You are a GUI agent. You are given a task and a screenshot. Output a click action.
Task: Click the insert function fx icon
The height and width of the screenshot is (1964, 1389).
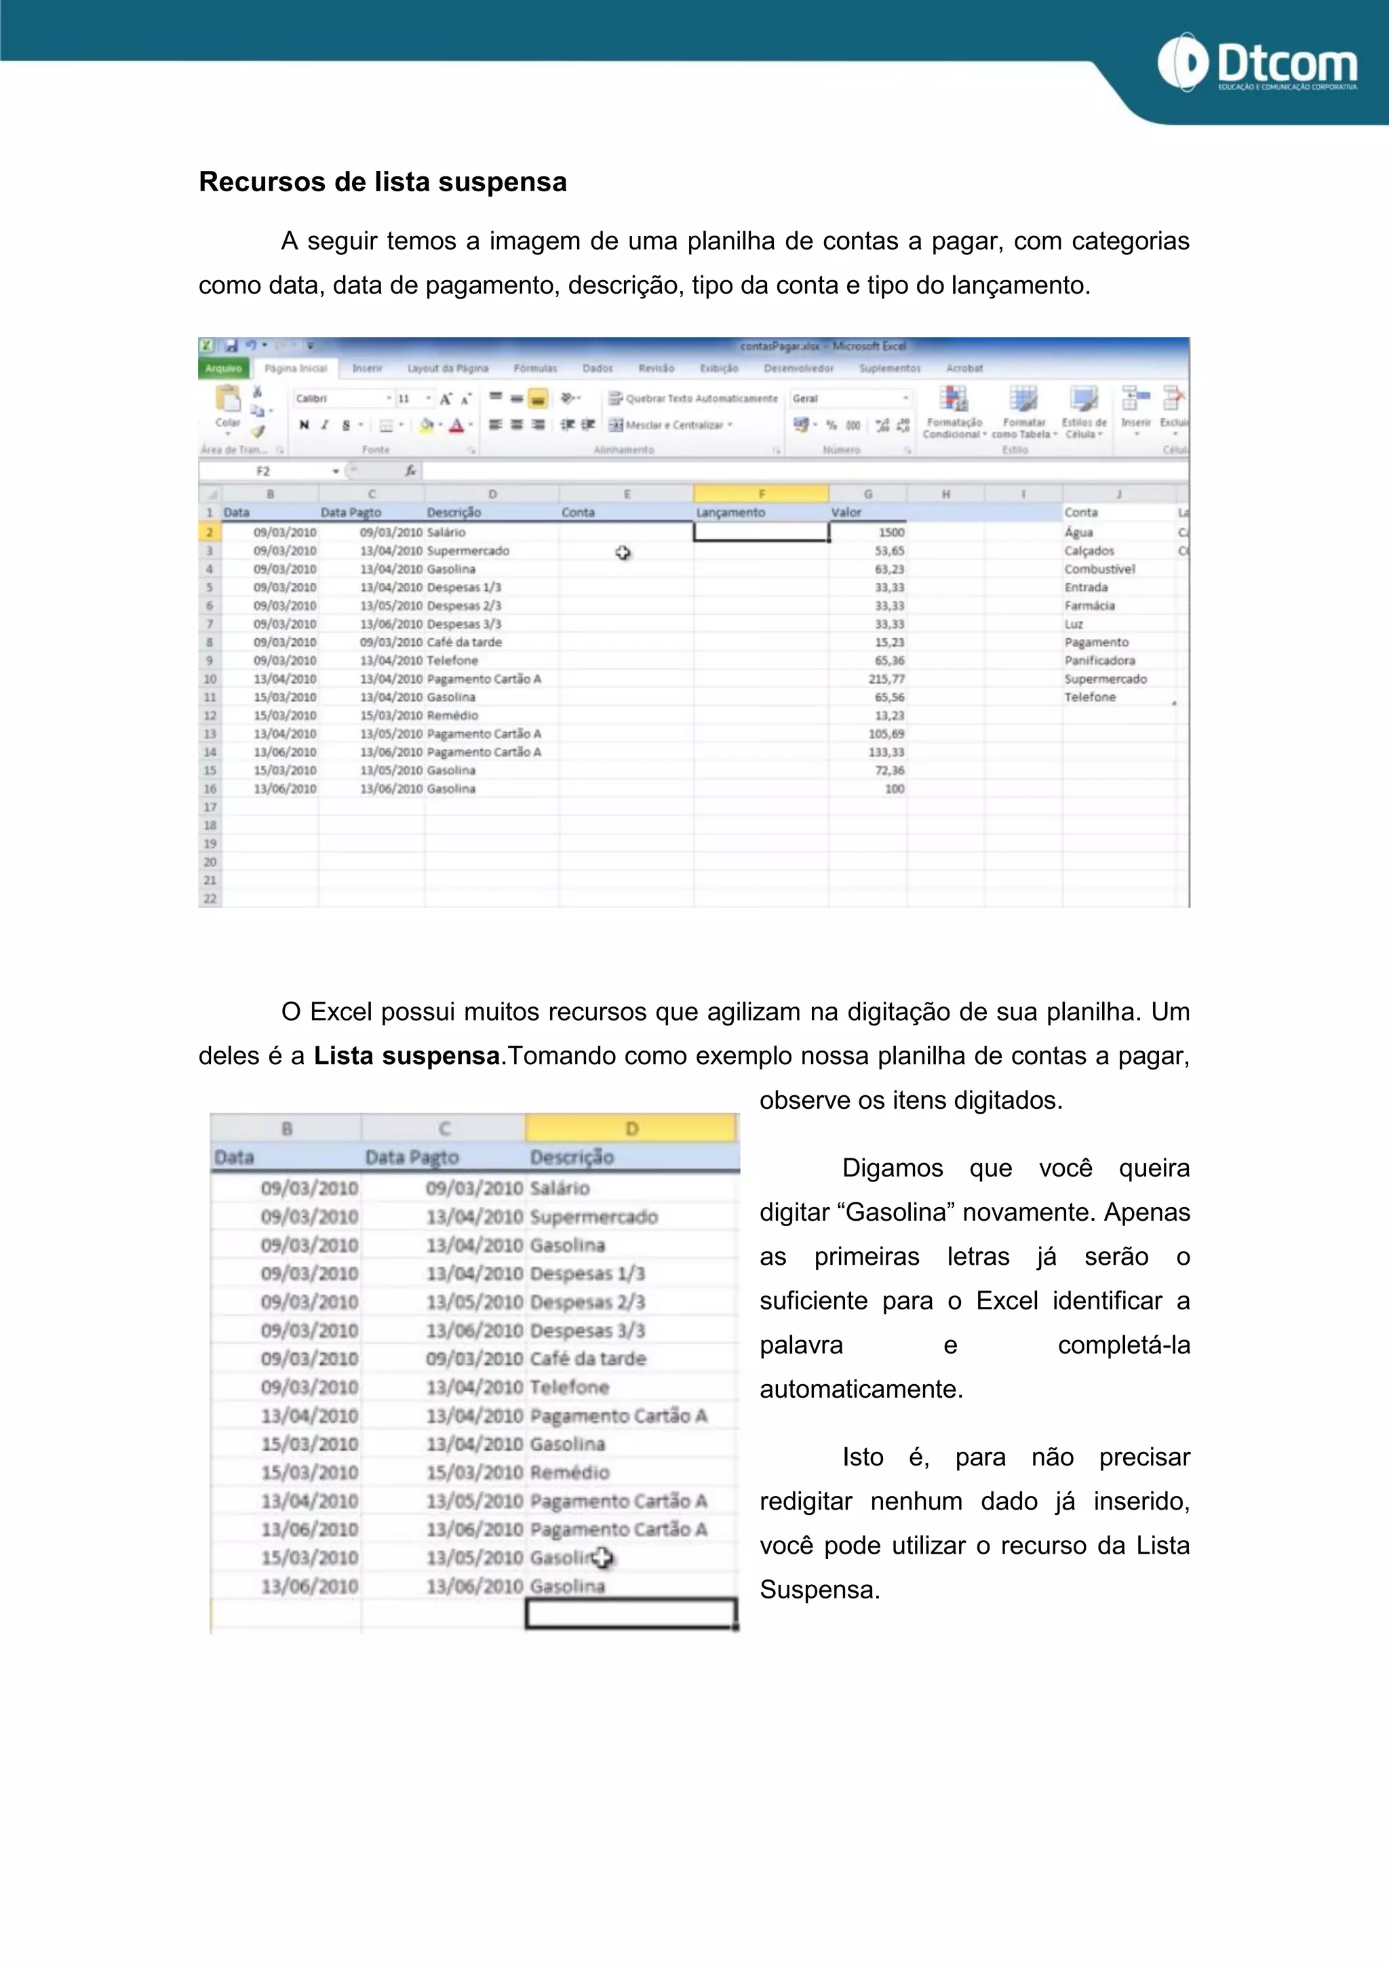[x=410, y=471]
